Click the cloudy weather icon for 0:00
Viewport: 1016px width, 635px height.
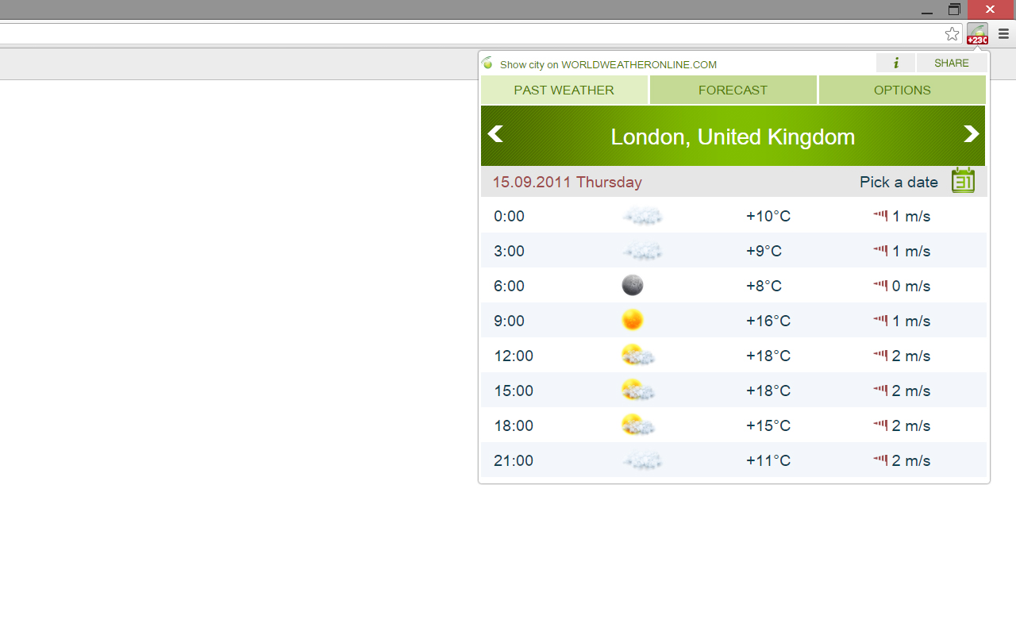pyautogui.click(x=643, y=215)
